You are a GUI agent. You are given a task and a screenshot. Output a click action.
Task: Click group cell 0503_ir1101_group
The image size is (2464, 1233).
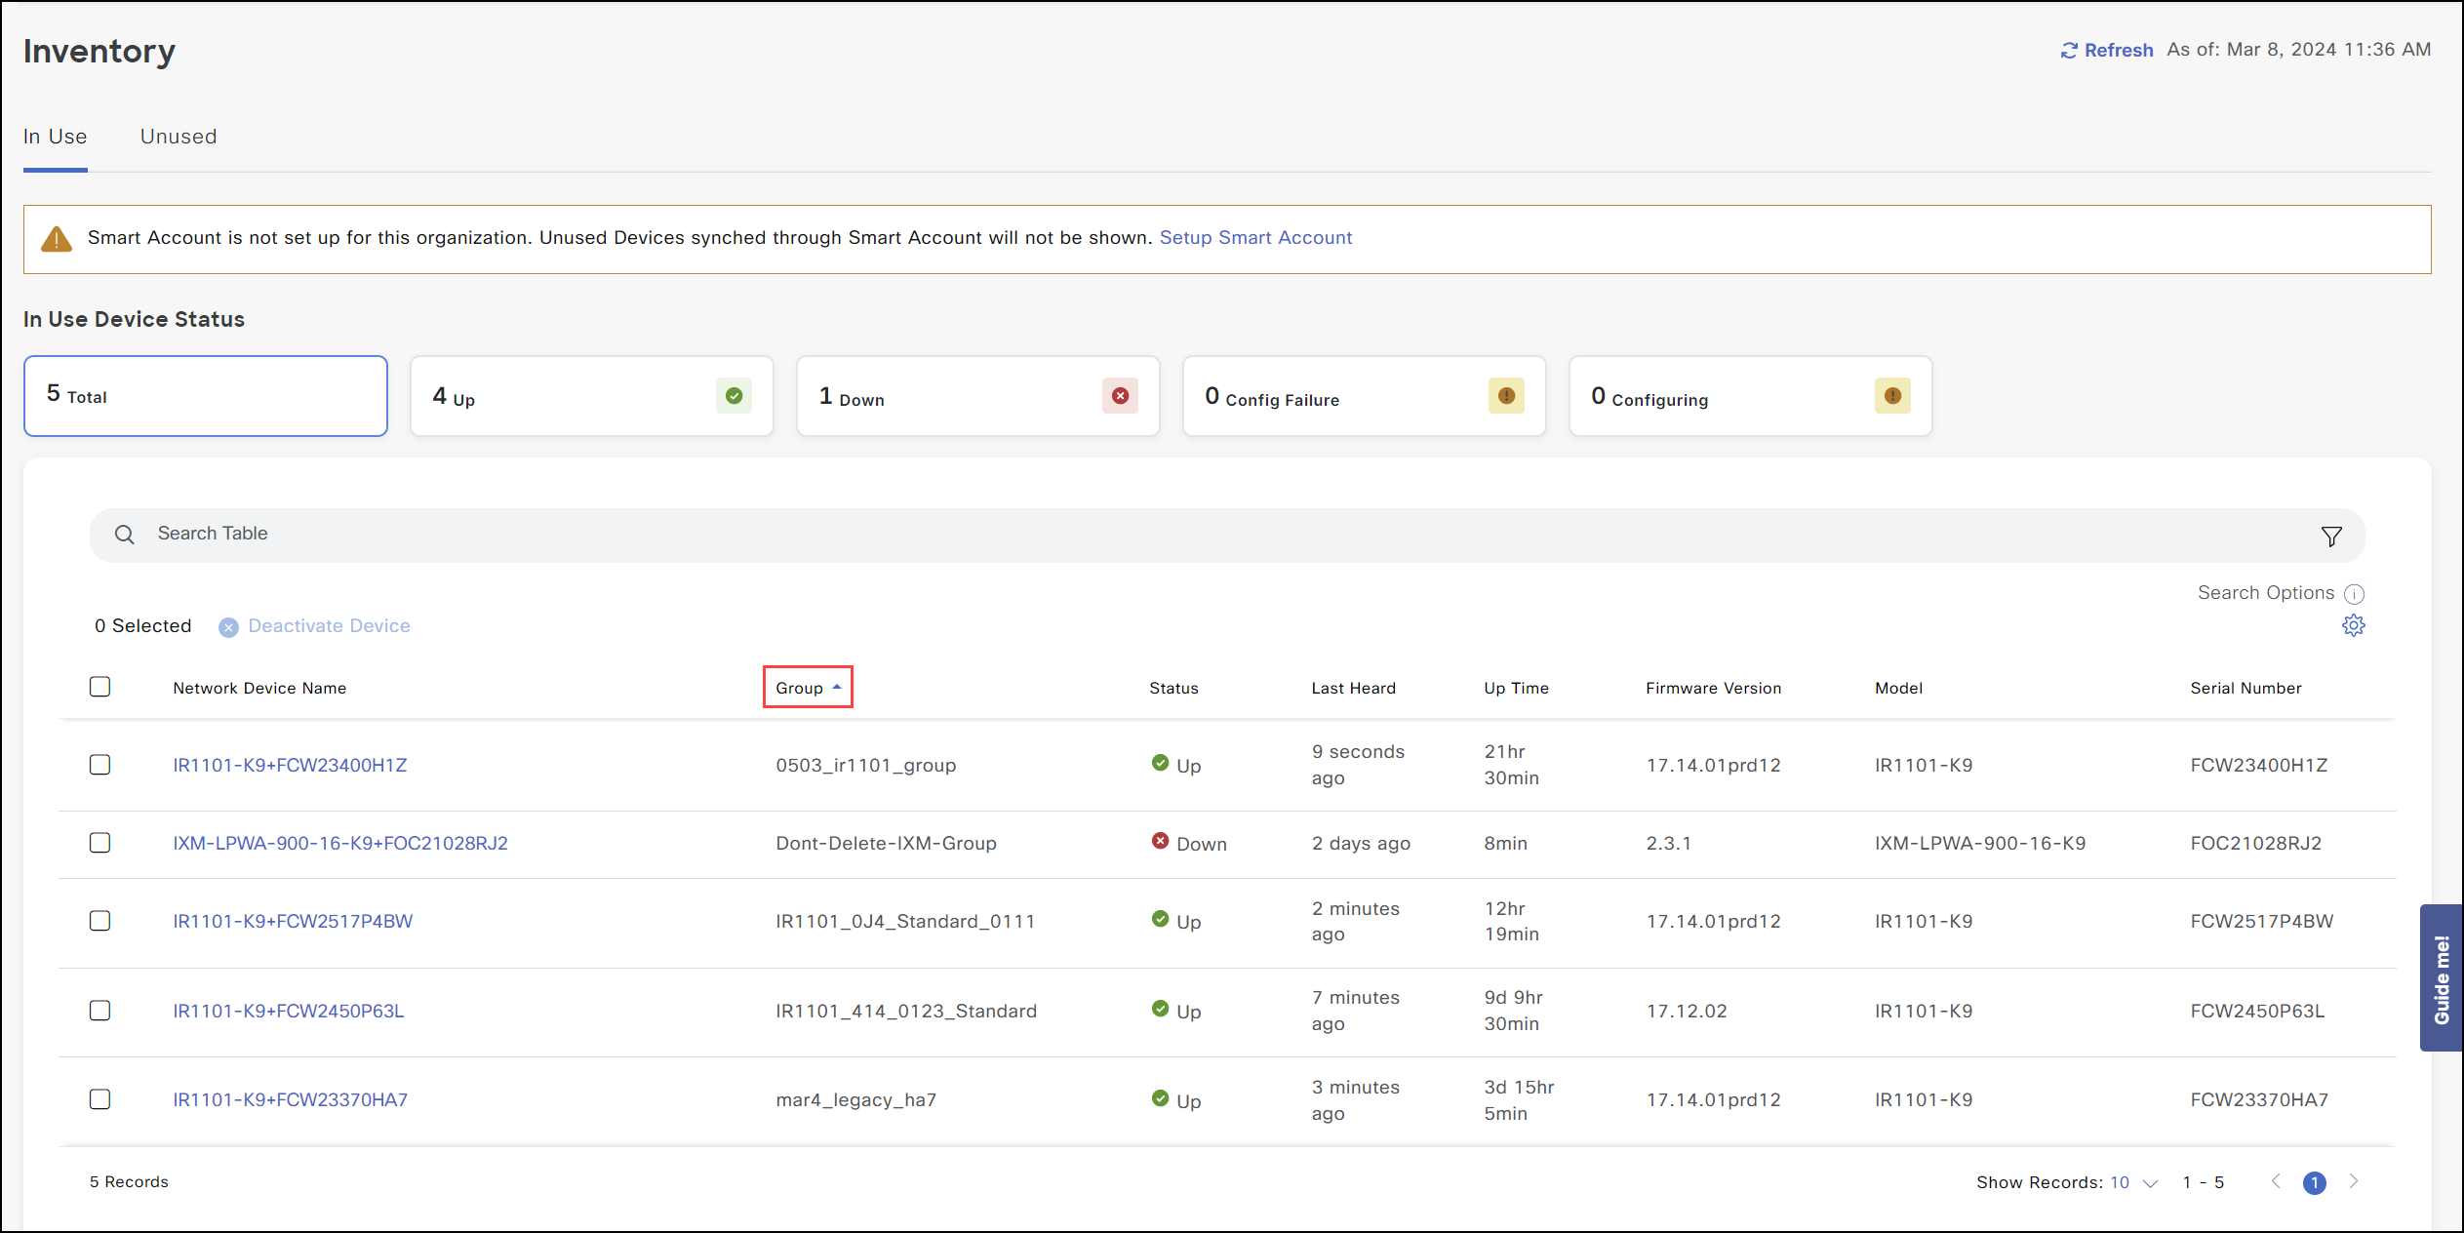pos(865,766)
